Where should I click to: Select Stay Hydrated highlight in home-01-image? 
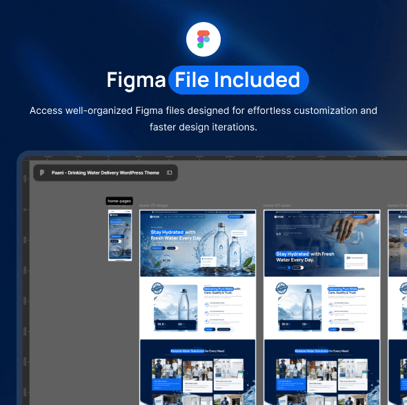[167, 232]
